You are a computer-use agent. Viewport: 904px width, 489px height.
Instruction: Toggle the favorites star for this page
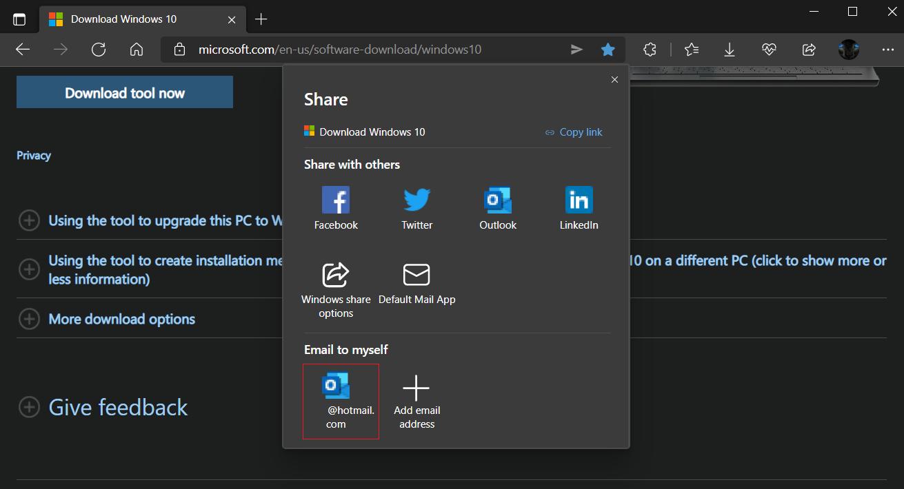pyautogui.click(x=607, y=50)
